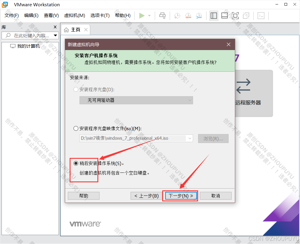Toggle the library sidebar view icon
The image size is (300, 244).
(214, 16)
